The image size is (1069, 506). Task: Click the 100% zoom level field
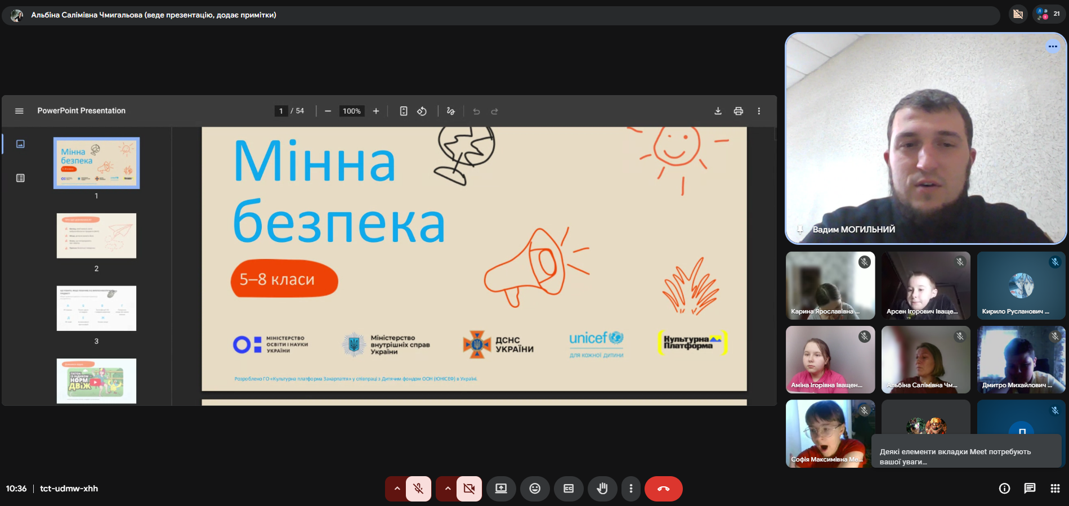(x=352, y=111)
